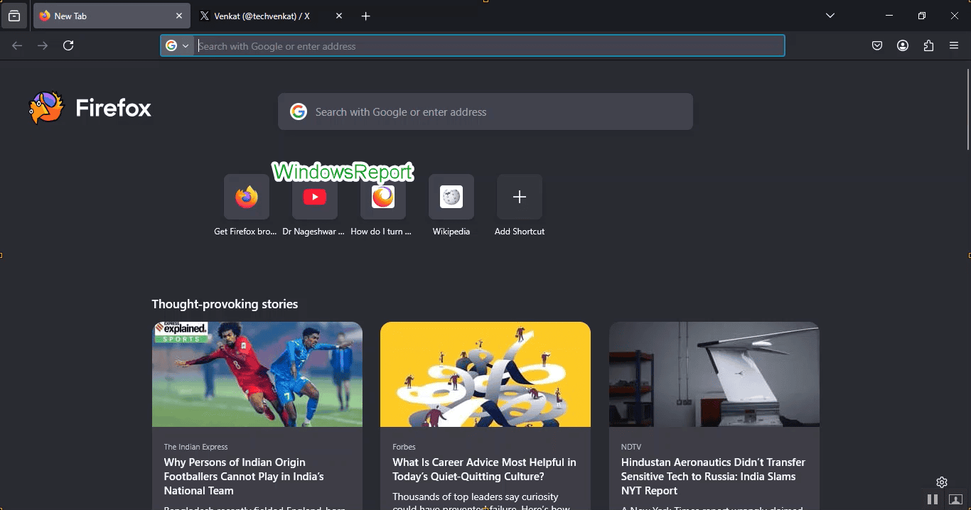Open the application hamburger menu
Image resolution: width=971 pixels, height=510 pixels.
pyautogui.click(x=954, y=45)
